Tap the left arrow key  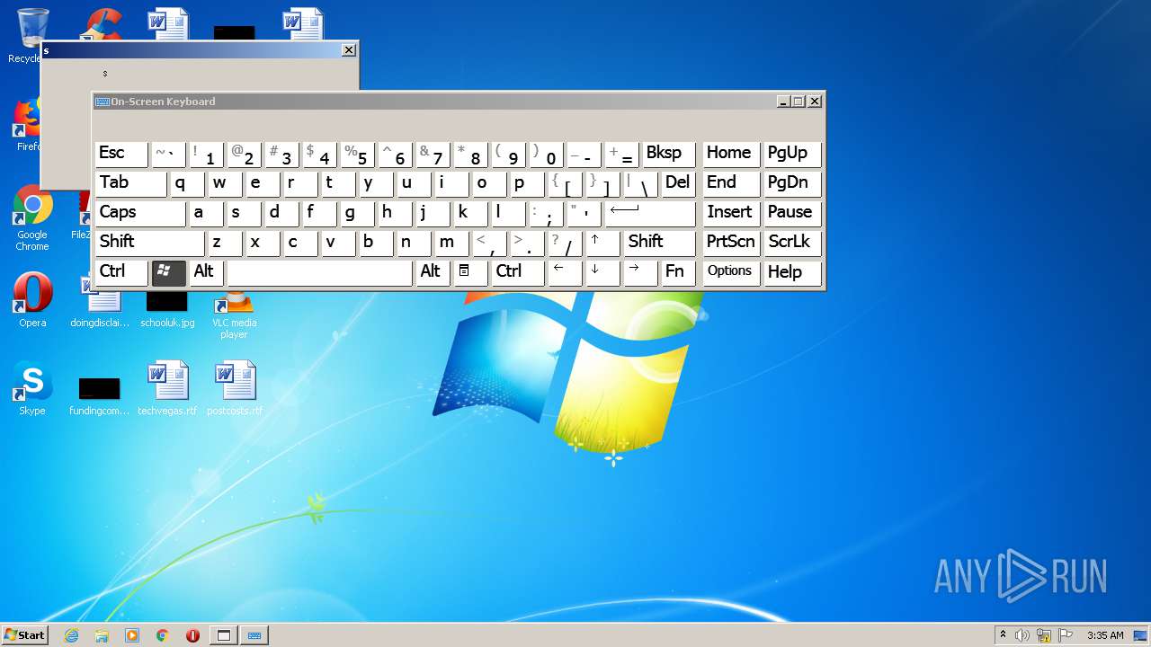click(565, 272)
